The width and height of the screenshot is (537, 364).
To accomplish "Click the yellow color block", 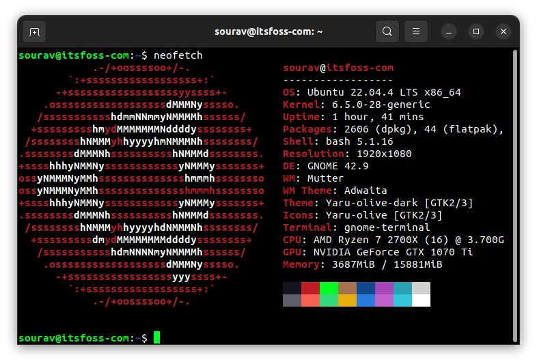I will [x=347, y=300].
